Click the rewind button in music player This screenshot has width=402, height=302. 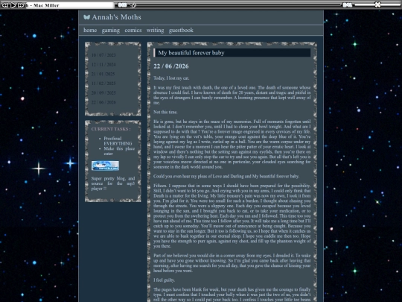tap(5, 5)
